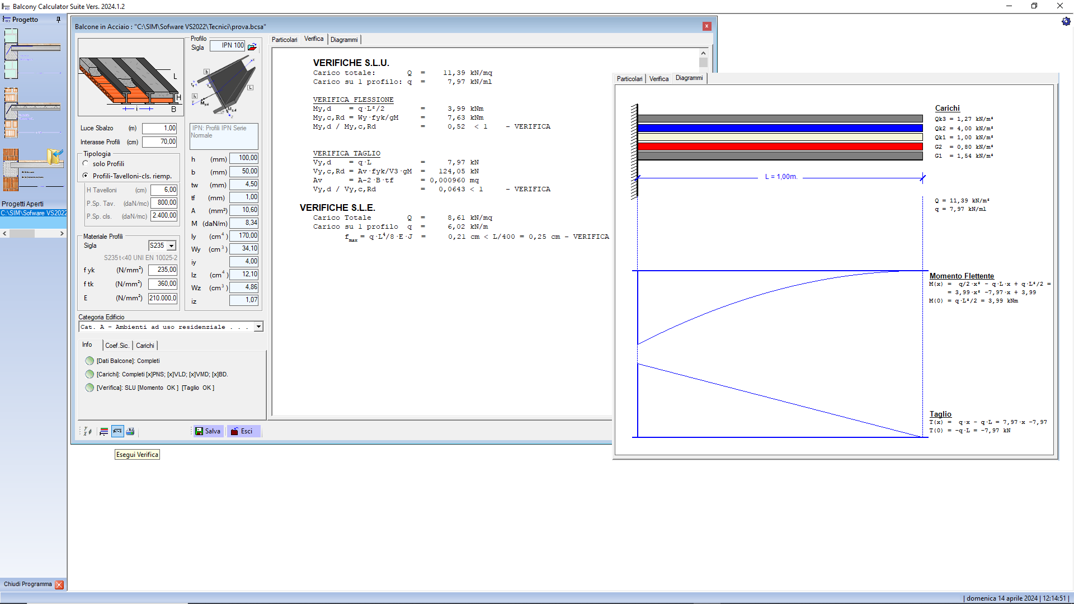Click the Esci button
Viewport: 1074px width, 604px height.
point(243,431)
